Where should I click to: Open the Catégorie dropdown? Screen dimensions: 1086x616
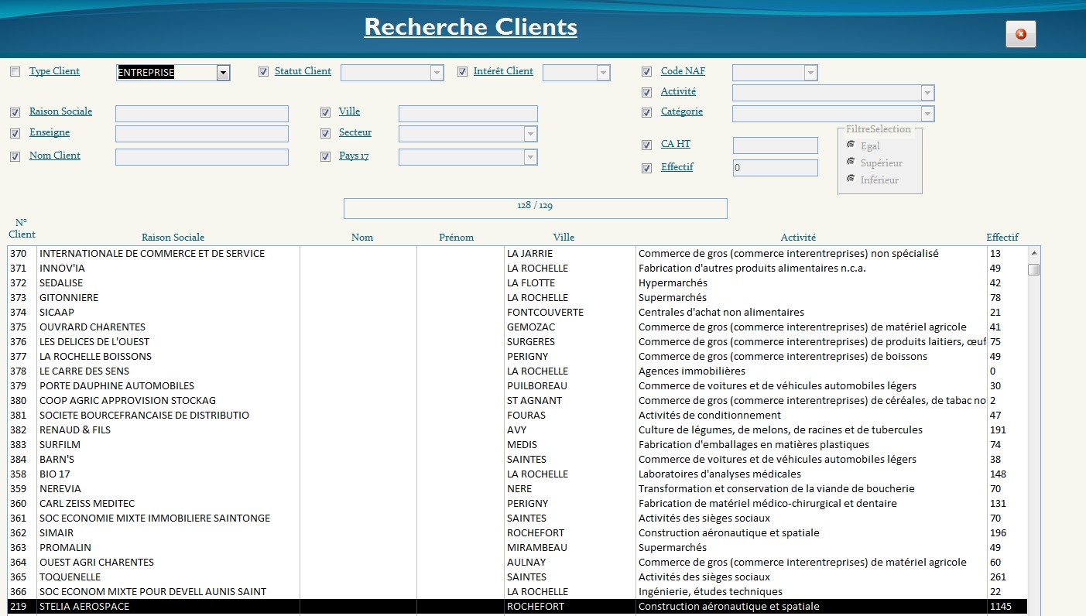tap(927, 114)
